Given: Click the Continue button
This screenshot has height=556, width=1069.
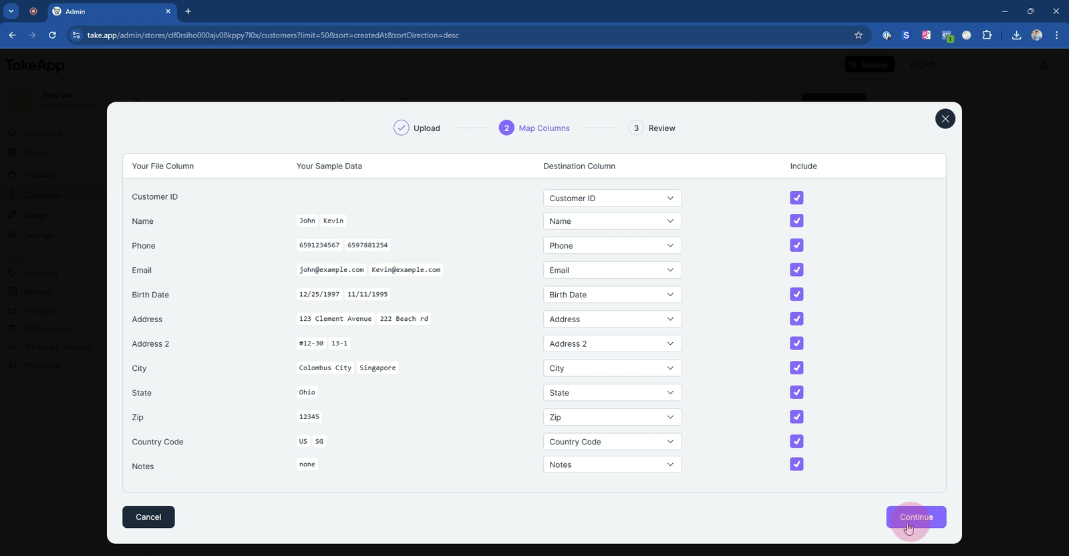Looking at the screenshot, I should (x=916, y=517).
